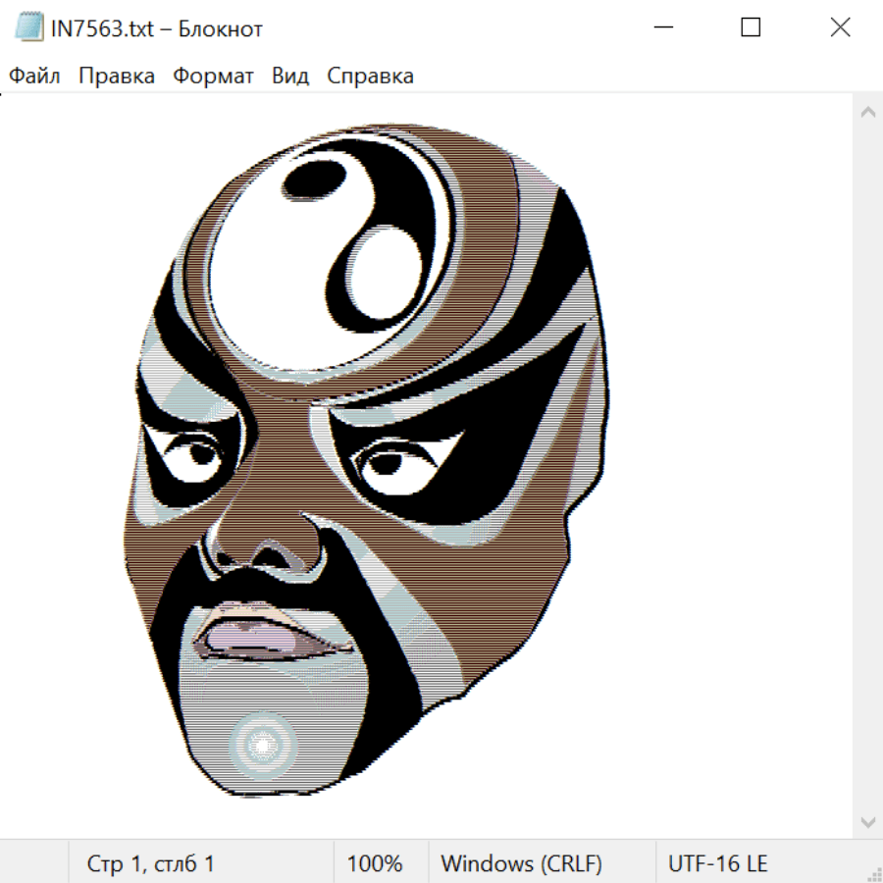Image resolution: width=883 pixels, height=883 pixels.
Task: Close the IN7563.txt Notepad window
Action: pyautogui.click(x=840, y=28)
